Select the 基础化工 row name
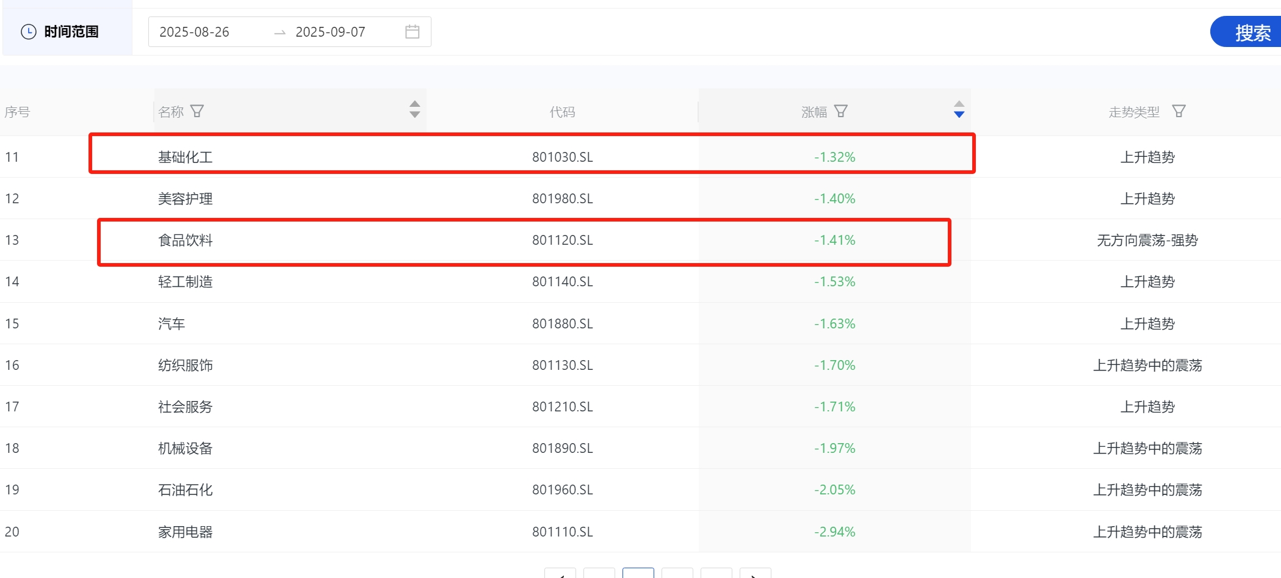 [185, 157]
